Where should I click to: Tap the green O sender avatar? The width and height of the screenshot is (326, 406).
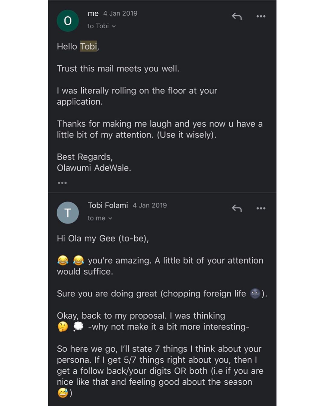coord(68,21)
